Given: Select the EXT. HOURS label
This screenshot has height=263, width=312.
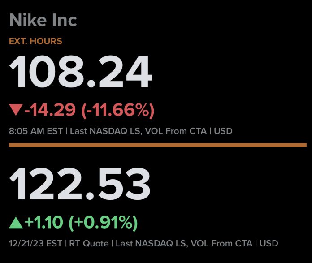Looking at the screenshot, I should pyautogui.click(x=35, y=41).
